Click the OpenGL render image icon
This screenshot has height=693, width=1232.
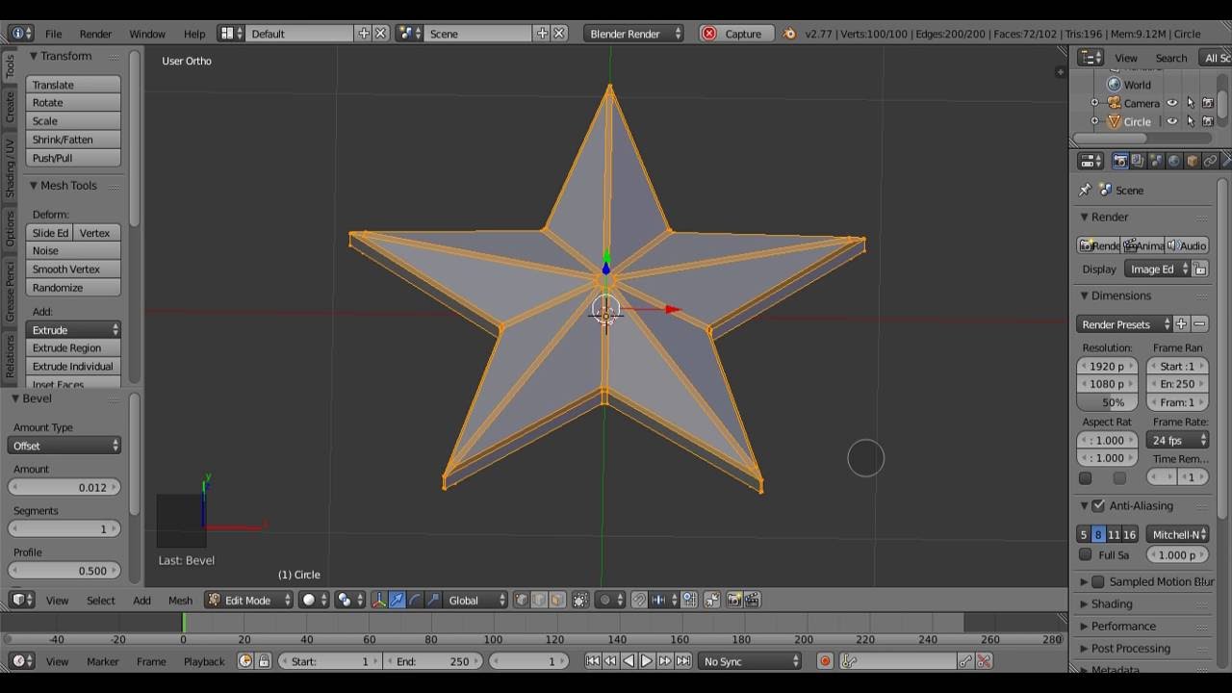[733, 600]
